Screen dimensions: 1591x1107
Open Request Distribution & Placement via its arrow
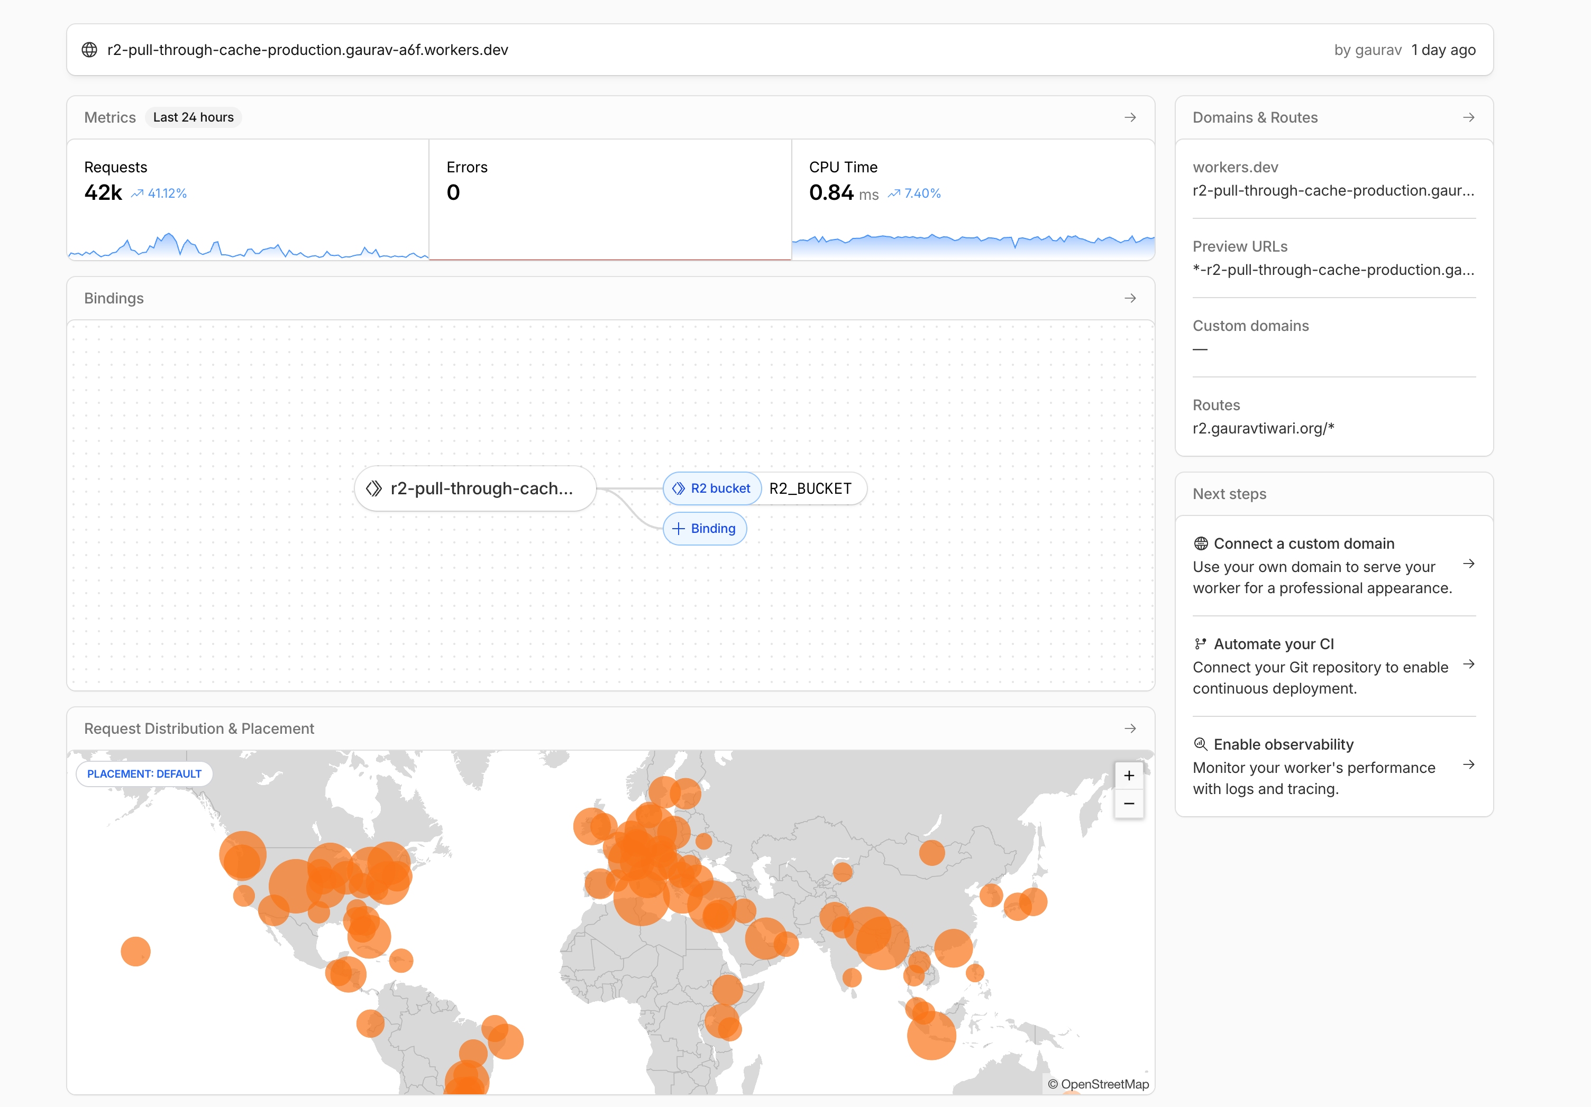point(1130,728)
